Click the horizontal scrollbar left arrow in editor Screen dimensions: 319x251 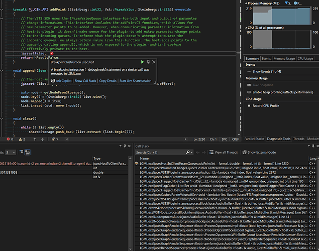click(67, 139)
